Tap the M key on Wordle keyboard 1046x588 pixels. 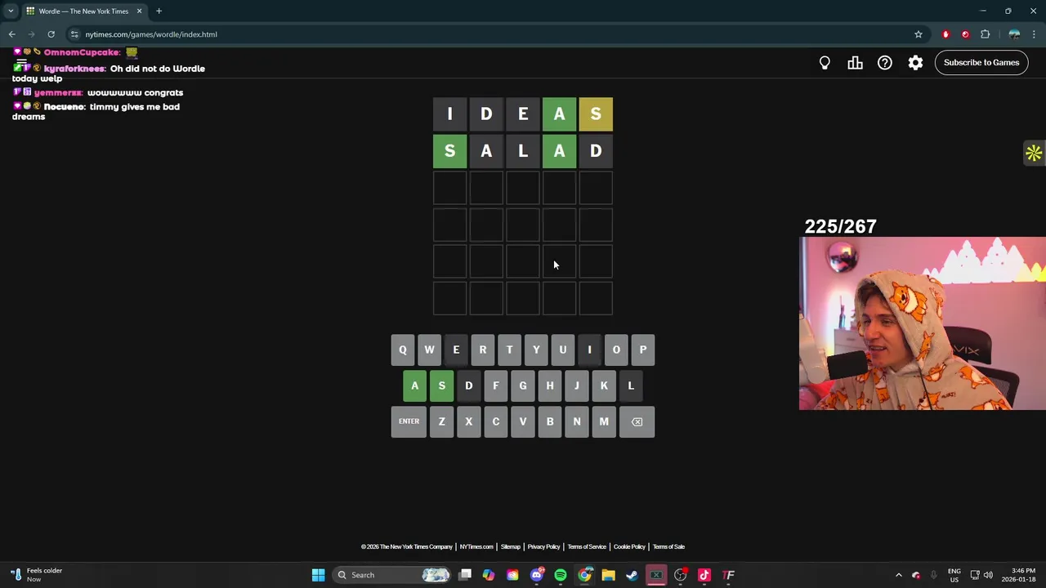click(604, 421)
